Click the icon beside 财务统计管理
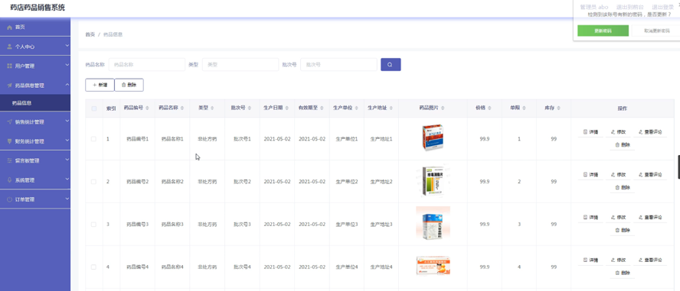 (x=9, y=141)
